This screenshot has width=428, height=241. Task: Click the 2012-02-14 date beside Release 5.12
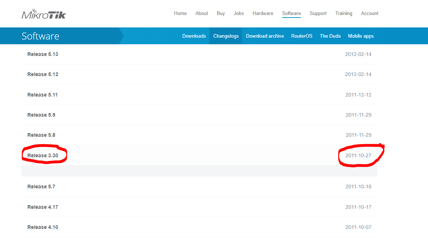358,74
